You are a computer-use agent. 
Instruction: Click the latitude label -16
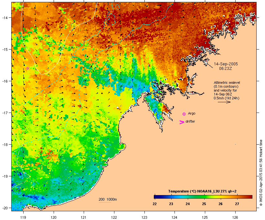[x=5, y=81]
